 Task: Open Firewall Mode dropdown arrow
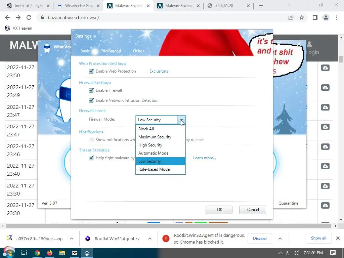pyautogui.click(x=181, y=120)
